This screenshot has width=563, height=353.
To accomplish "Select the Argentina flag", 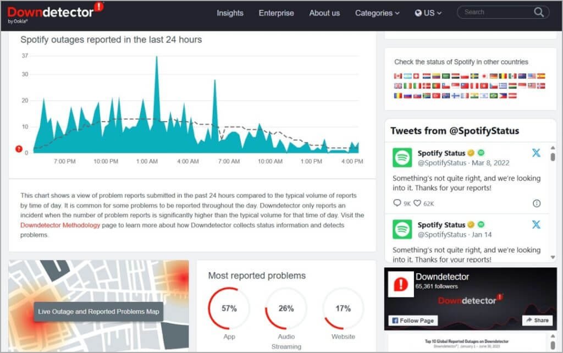I will click(407, 76).
